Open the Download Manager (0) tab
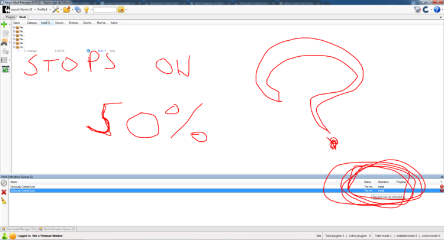This screenshot has height=240, width=444. 18,229
